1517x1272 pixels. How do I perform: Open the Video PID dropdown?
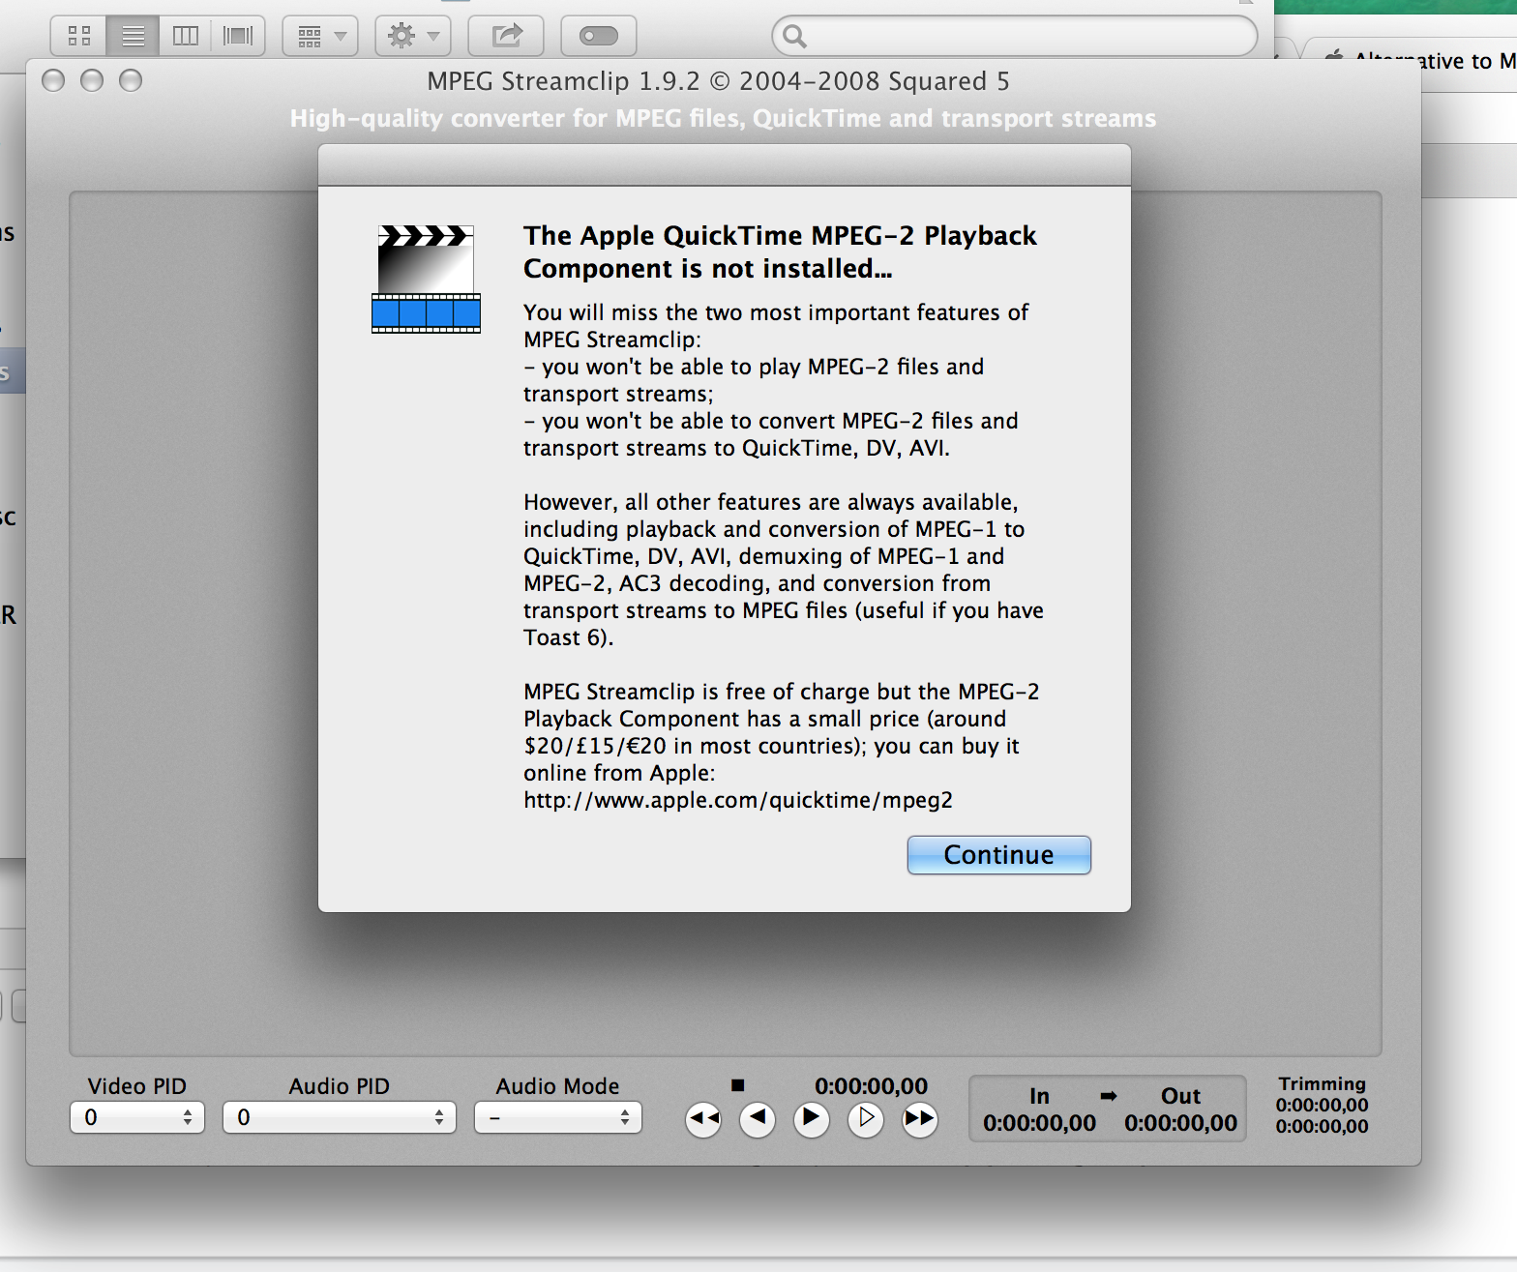[x=137, y=1117]
